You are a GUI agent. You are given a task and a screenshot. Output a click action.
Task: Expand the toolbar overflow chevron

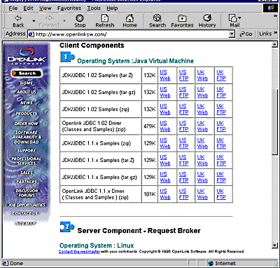point(276,15)
